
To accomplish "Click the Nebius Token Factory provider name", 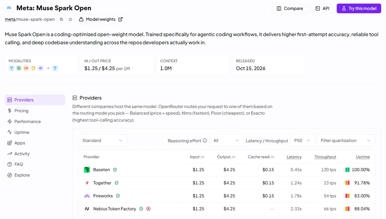I will 115,209.
